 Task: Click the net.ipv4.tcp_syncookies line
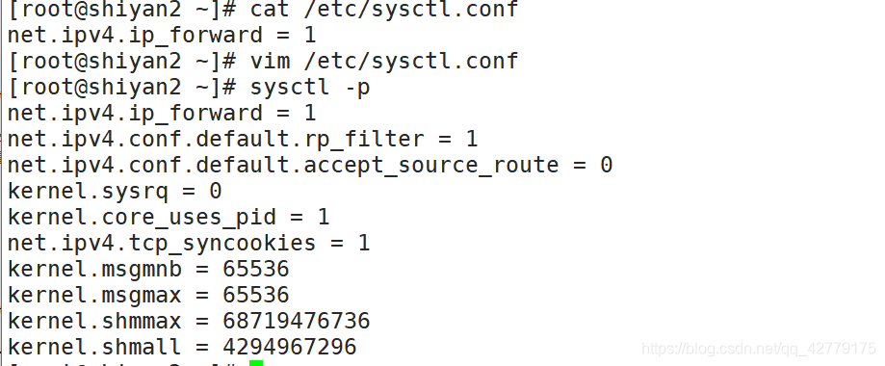pos(189,244)
